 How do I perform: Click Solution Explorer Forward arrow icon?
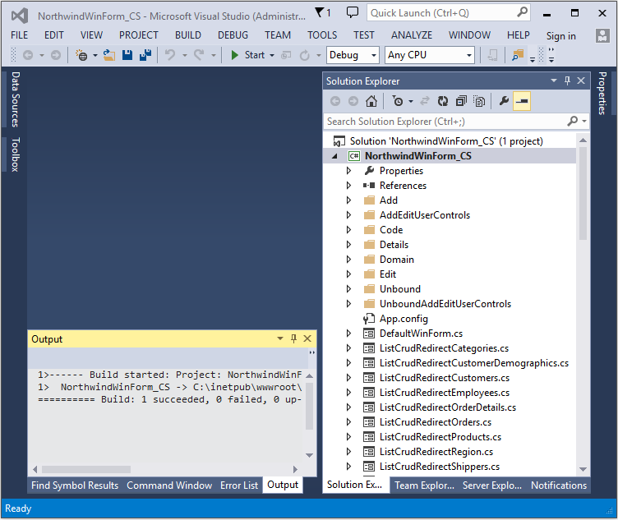click(353, 102)
